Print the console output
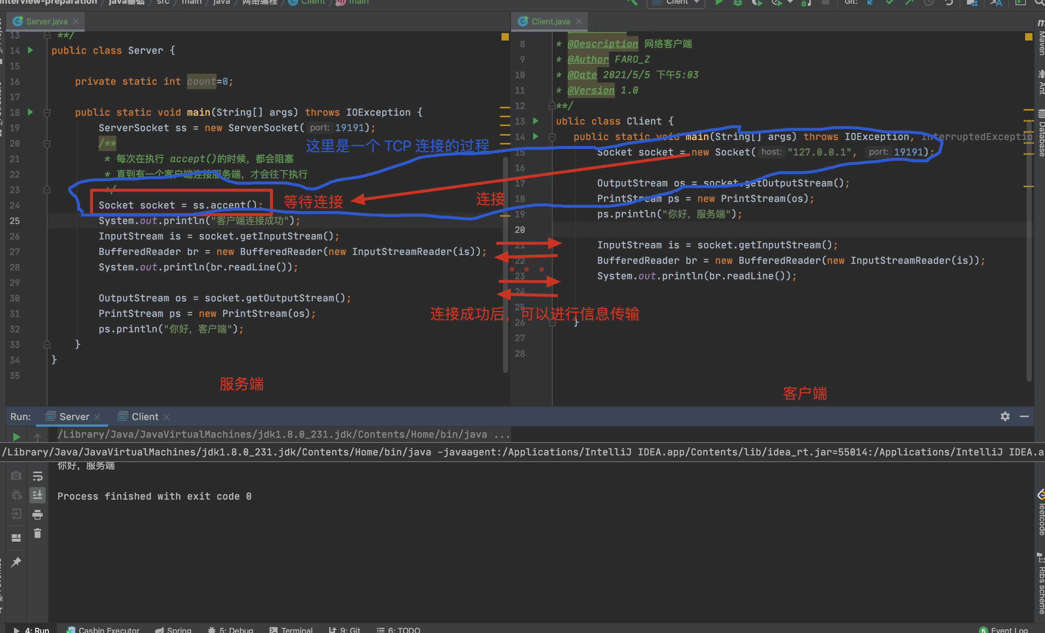Screen dimensions: 1045x633 [x=37, y=515]
